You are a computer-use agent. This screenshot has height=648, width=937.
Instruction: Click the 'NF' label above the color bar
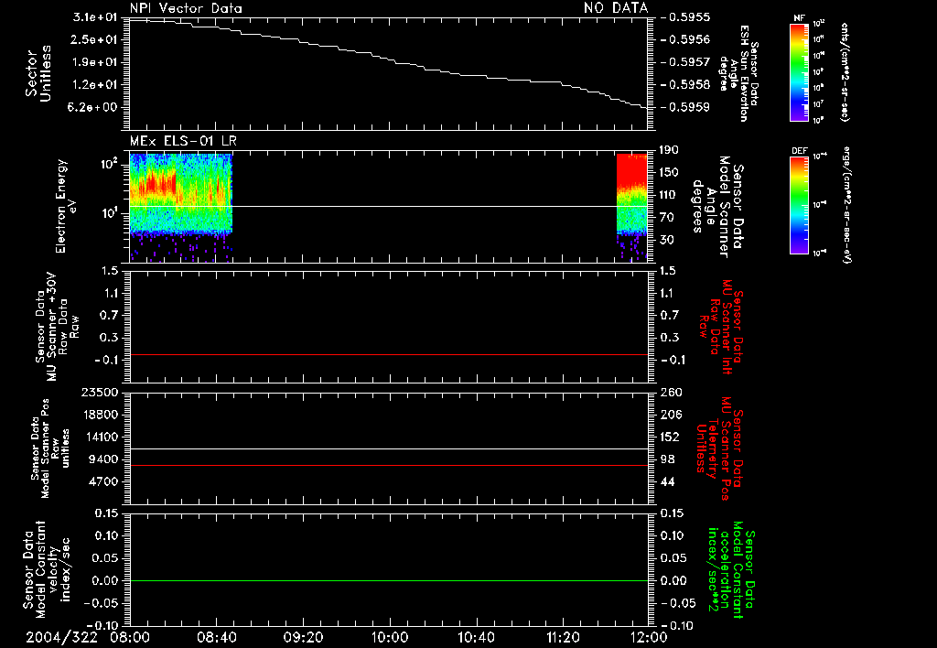799,18
